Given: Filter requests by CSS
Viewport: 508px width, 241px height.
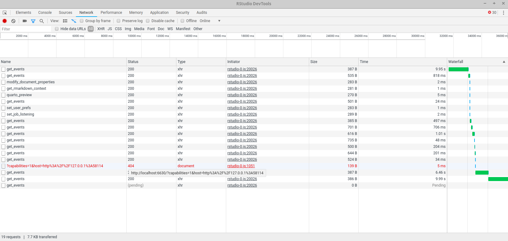Looking at the screenshot, I should click(118, 29).
